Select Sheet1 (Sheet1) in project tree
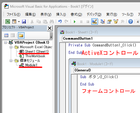Image resolution: width=140 pixels, height=113 pixels. pos(37,52)
